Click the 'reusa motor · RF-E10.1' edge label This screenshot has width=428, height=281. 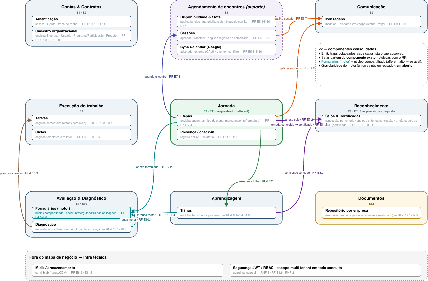[136, 219]
